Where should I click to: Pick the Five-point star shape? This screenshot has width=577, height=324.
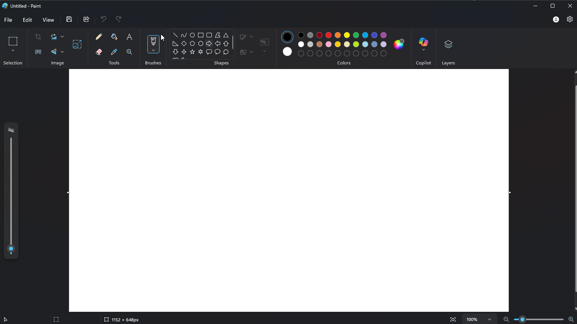point(192,52)
